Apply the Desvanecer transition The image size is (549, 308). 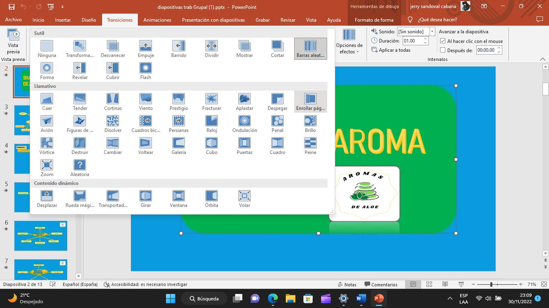click(x=113, y=49)
